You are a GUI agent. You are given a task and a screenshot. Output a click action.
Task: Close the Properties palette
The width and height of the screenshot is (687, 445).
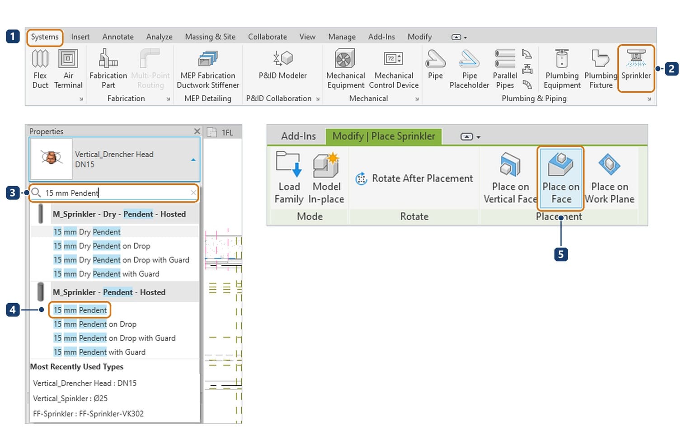pyautogui.click(x=197, y=131)
